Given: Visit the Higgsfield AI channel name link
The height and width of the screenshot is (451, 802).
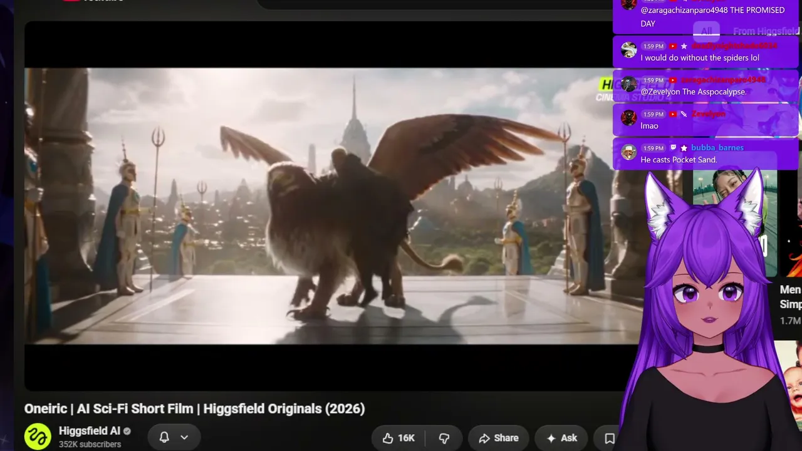Looking at the screenshot, I should (x=90, y=431).
